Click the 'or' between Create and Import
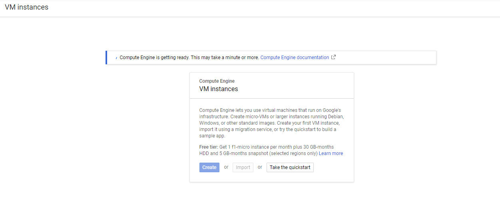The height and width of the screenshot is (207, 500). click(x=226, y=167)
